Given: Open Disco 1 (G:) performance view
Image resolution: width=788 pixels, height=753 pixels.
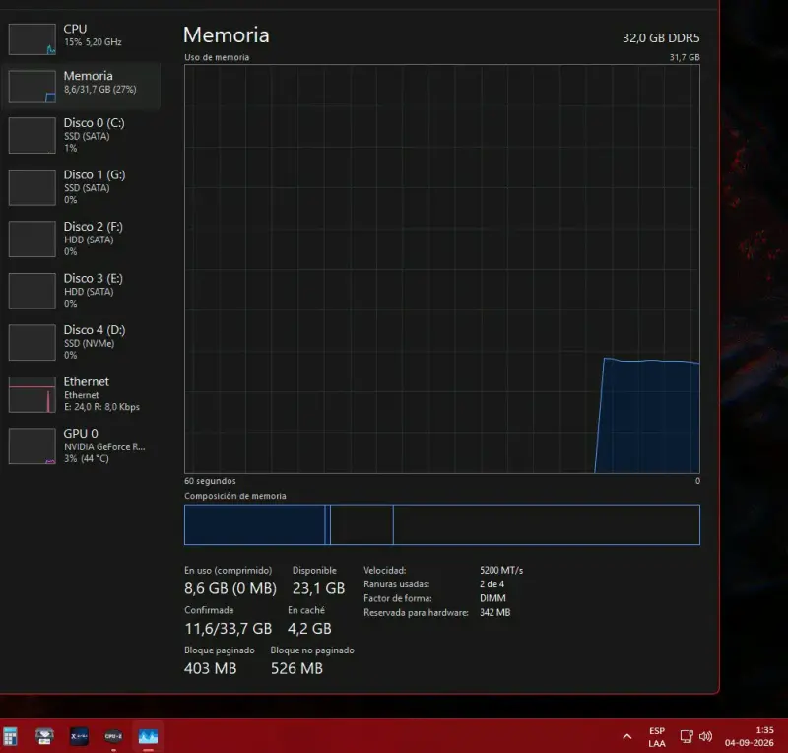Looking at the screenshot, I should click(81, 187).
